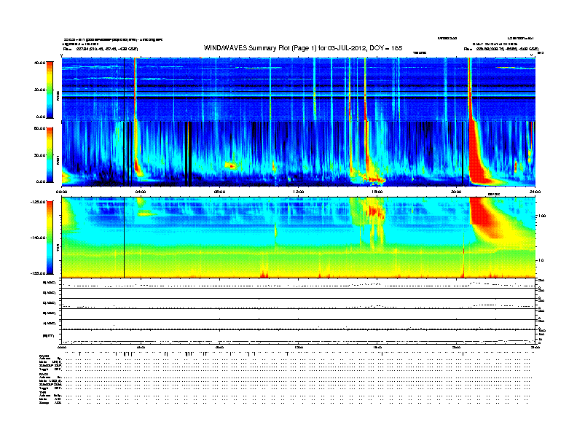Click the black vertical line in TNR panel
The width and height of the screenshot is (577, 446).
pyautogui.click(x=124, y=238)
